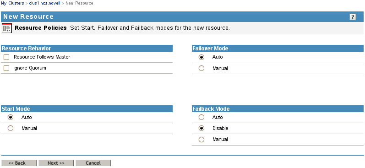The image size is (365, 168).
Task: Choose Disable for Failback Mode
Action: (202, 128)
